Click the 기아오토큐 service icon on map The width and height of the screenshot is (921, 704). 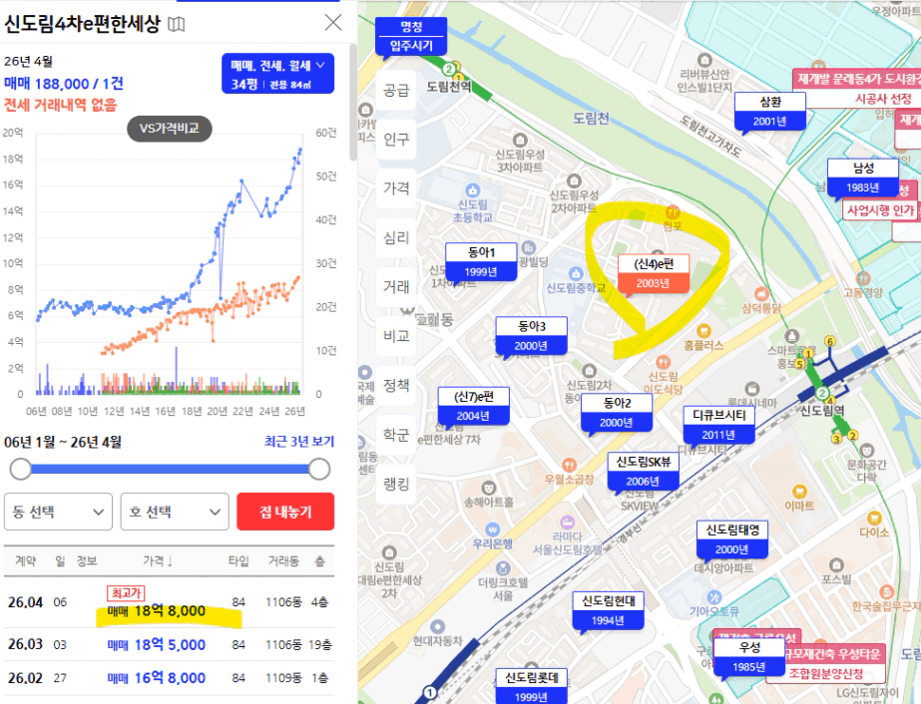coord(713,597)
